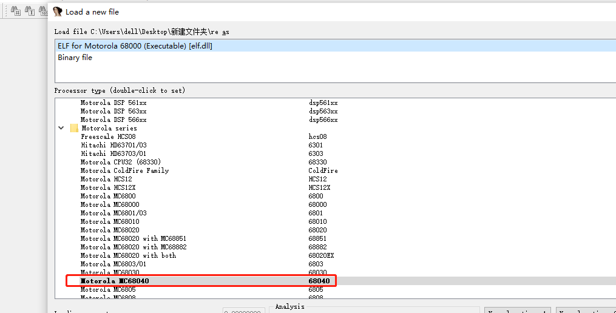Viewport: 616px width, 313px height.
Task: Click the search immediate value binoculars icon
Action: (16, 11)
